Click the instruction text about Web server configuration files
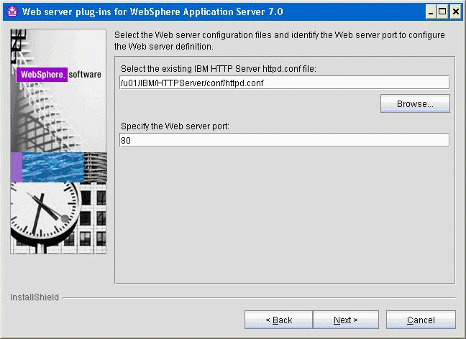Viewport: 466px width, 339px height. [x=279, y=41]
